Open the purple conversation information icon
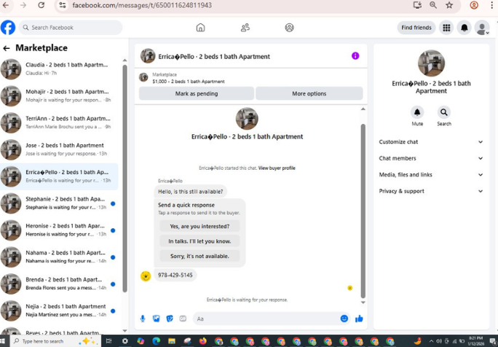The width and height of the screenshot is (498, 347). pyautogui.click(x=355, y=56)
